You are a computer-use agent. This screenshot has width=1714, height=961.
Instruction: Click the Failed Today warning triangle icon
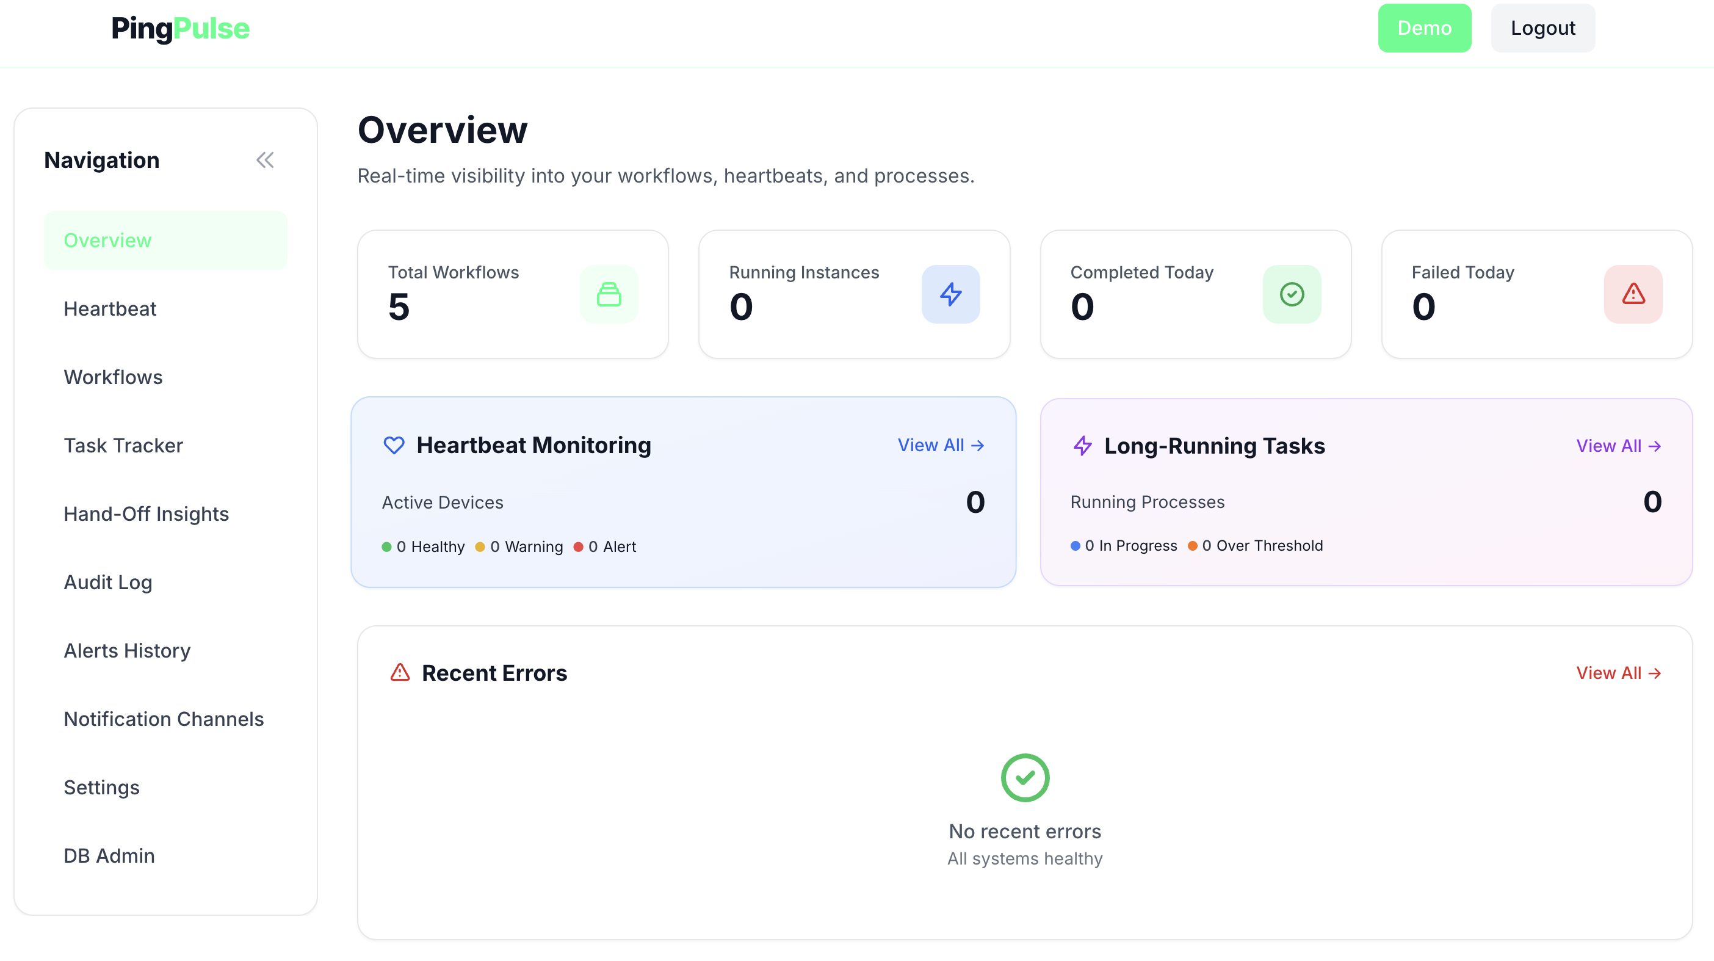pos(1633,294)
